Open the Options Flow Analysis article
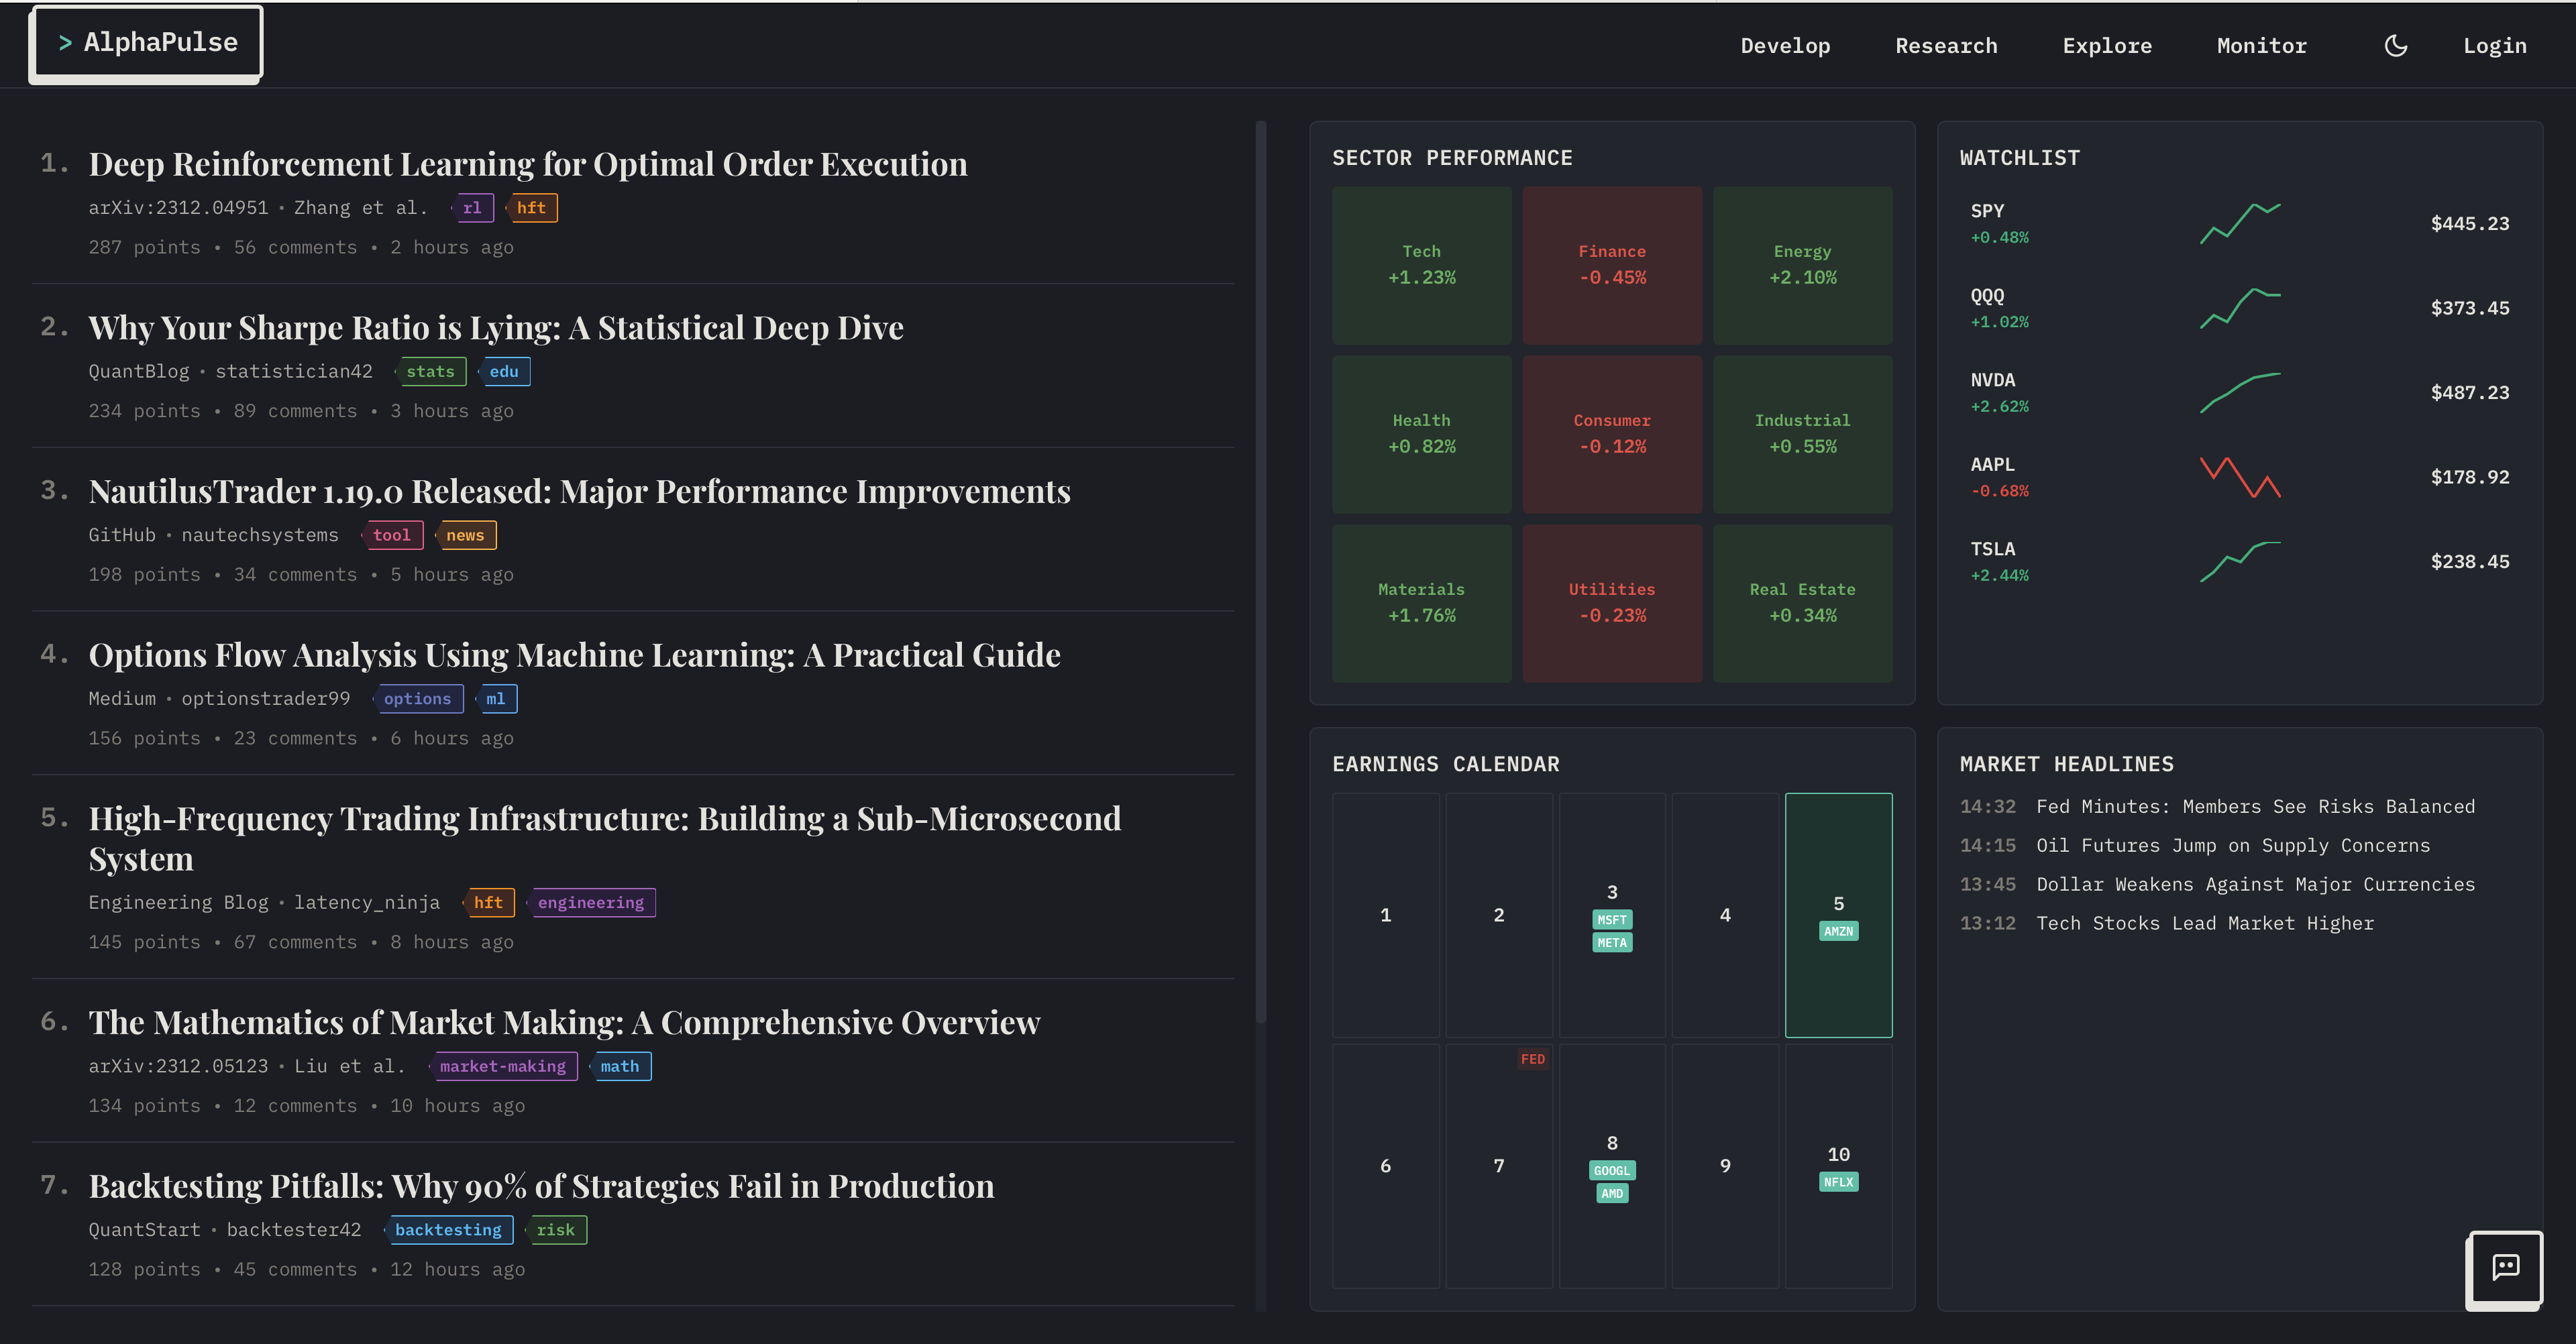 click(x=574, y=654)
